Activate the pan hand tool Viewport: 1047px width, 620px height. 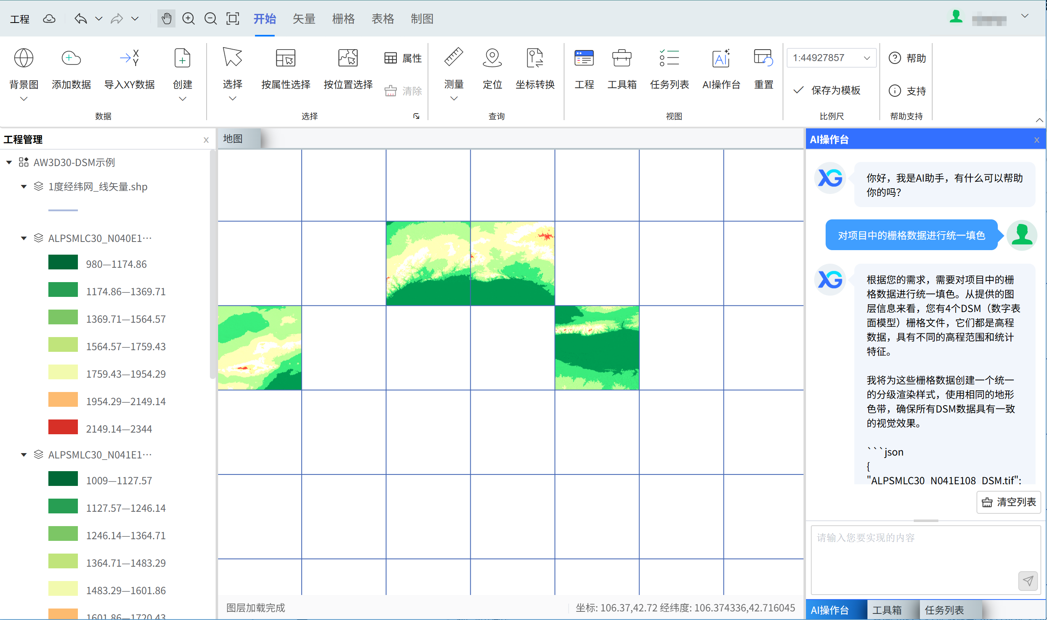166,19
